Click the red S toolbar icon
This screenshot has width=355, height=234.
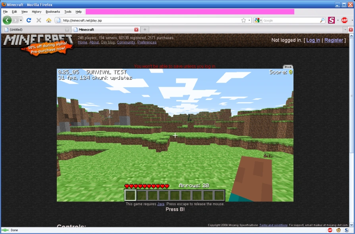(331, 20)
